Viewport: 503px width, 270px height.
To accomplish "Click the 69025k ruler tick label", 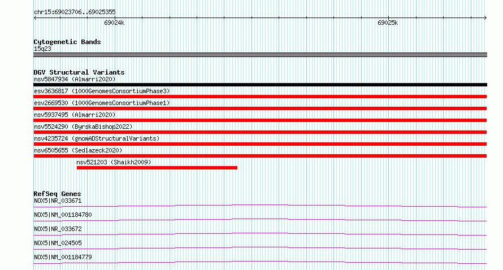I will click(388, 23).
